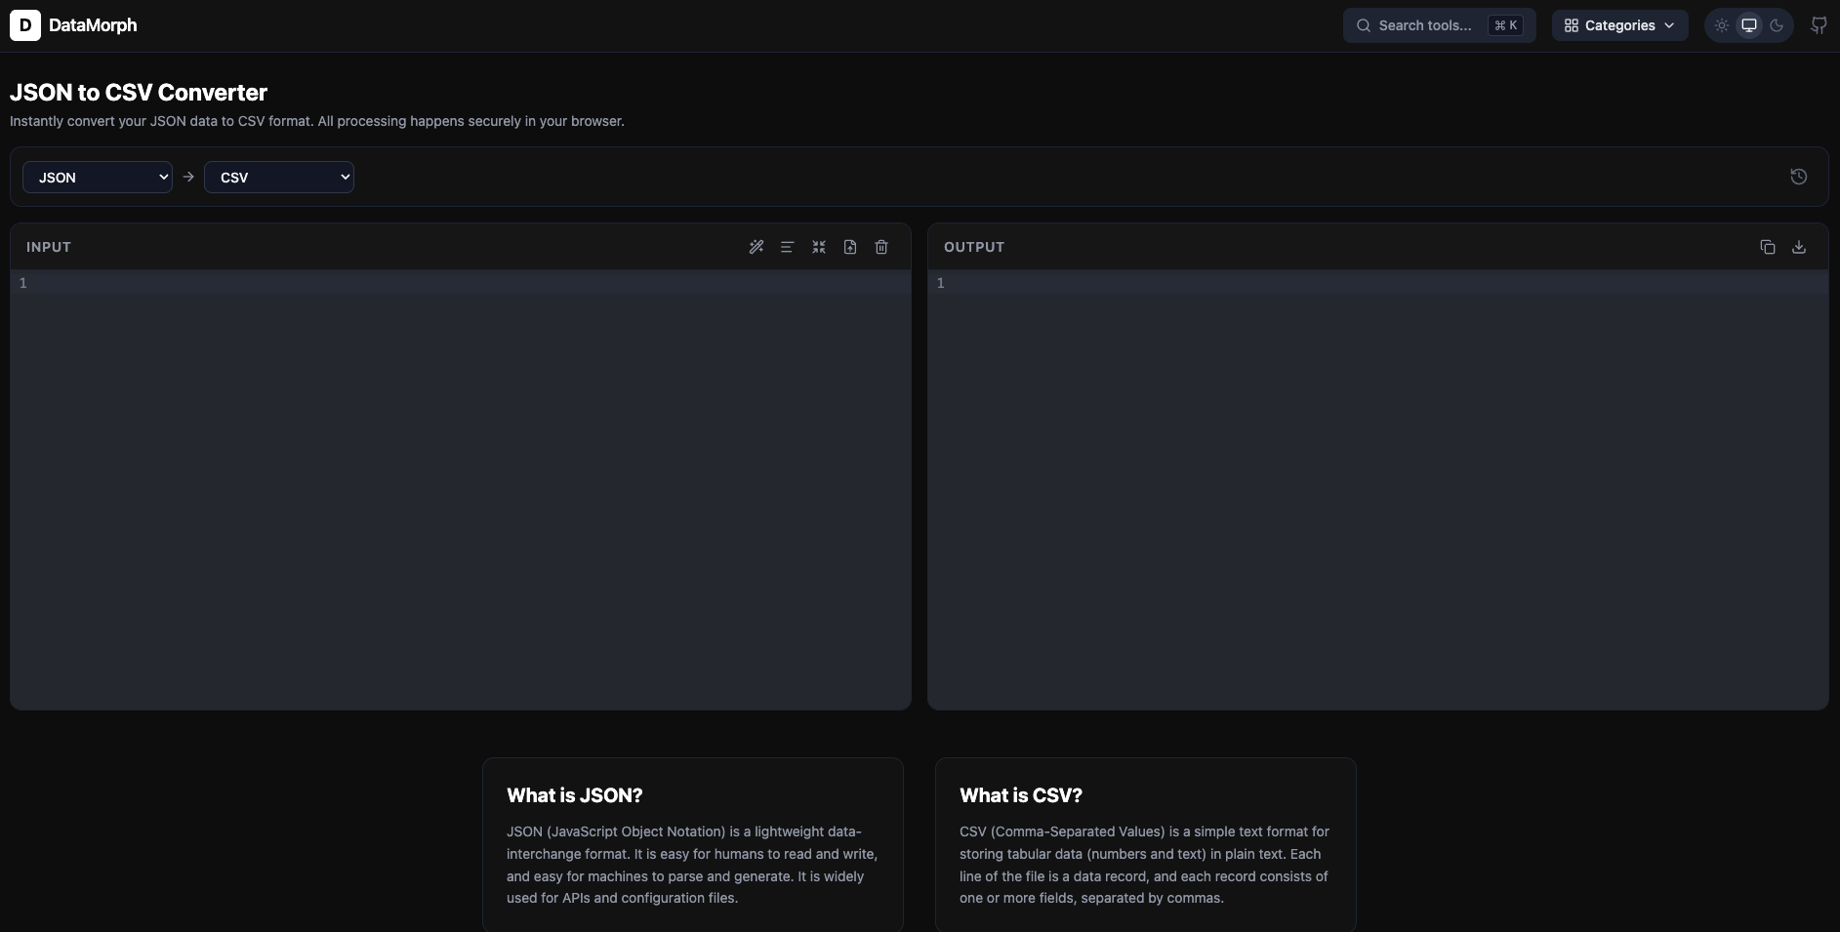Click the INPUT panel label
Viewport: 1840px width, 932px height.
(49, 247)
